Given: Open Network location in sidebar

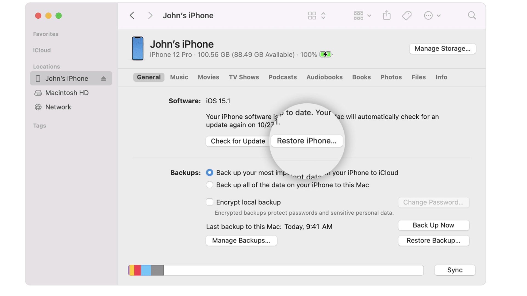Looking at the screenshot, I should coord(58,107).
